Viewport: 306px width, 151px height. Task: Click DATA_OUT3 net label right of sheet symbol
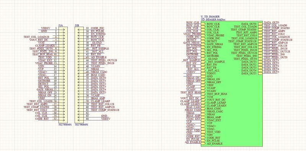(x=272, y=66)
